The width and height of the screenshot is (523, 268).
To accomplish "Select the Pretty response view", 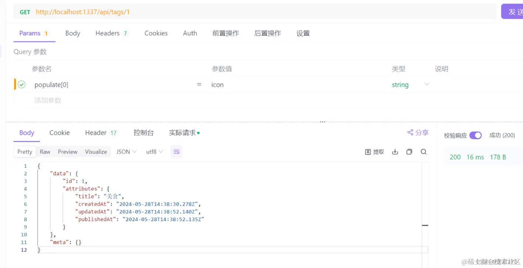I will tap(25, 152).
